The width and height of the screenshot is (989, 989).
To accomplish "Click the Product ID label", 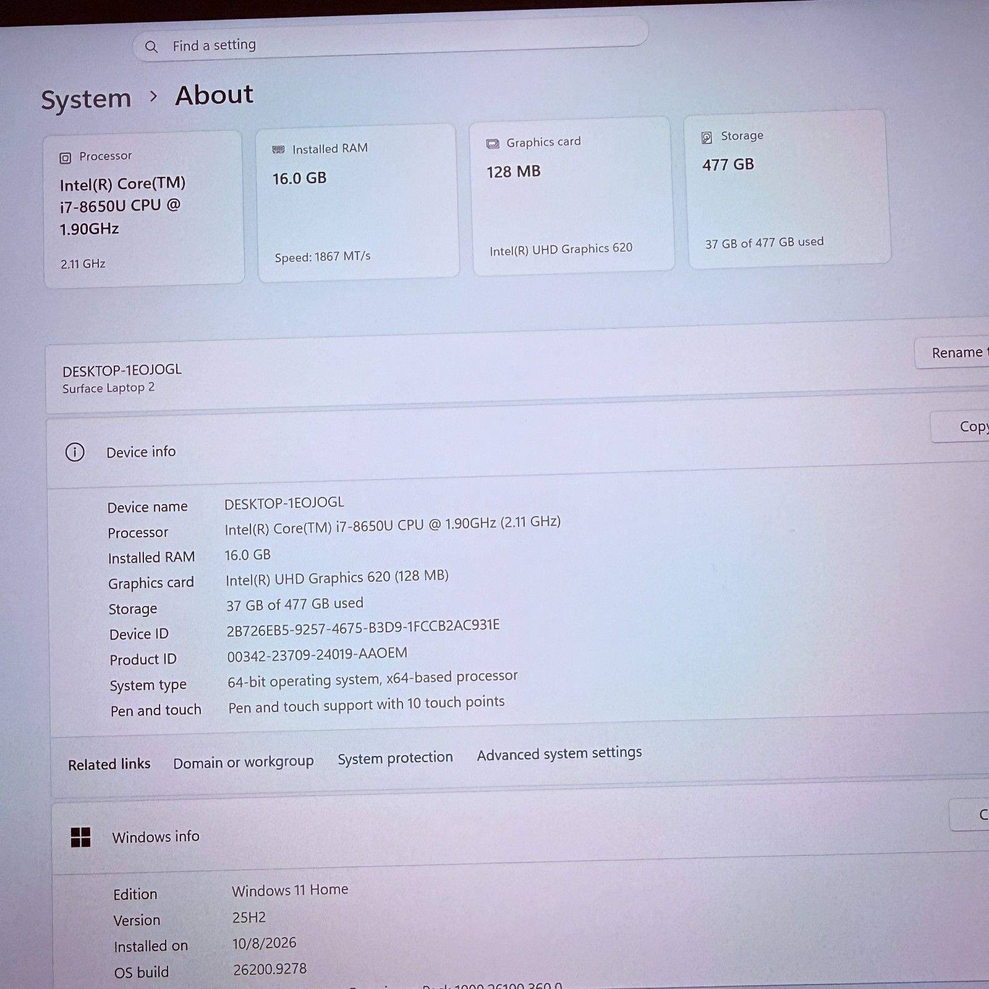I will click(143, 660).
